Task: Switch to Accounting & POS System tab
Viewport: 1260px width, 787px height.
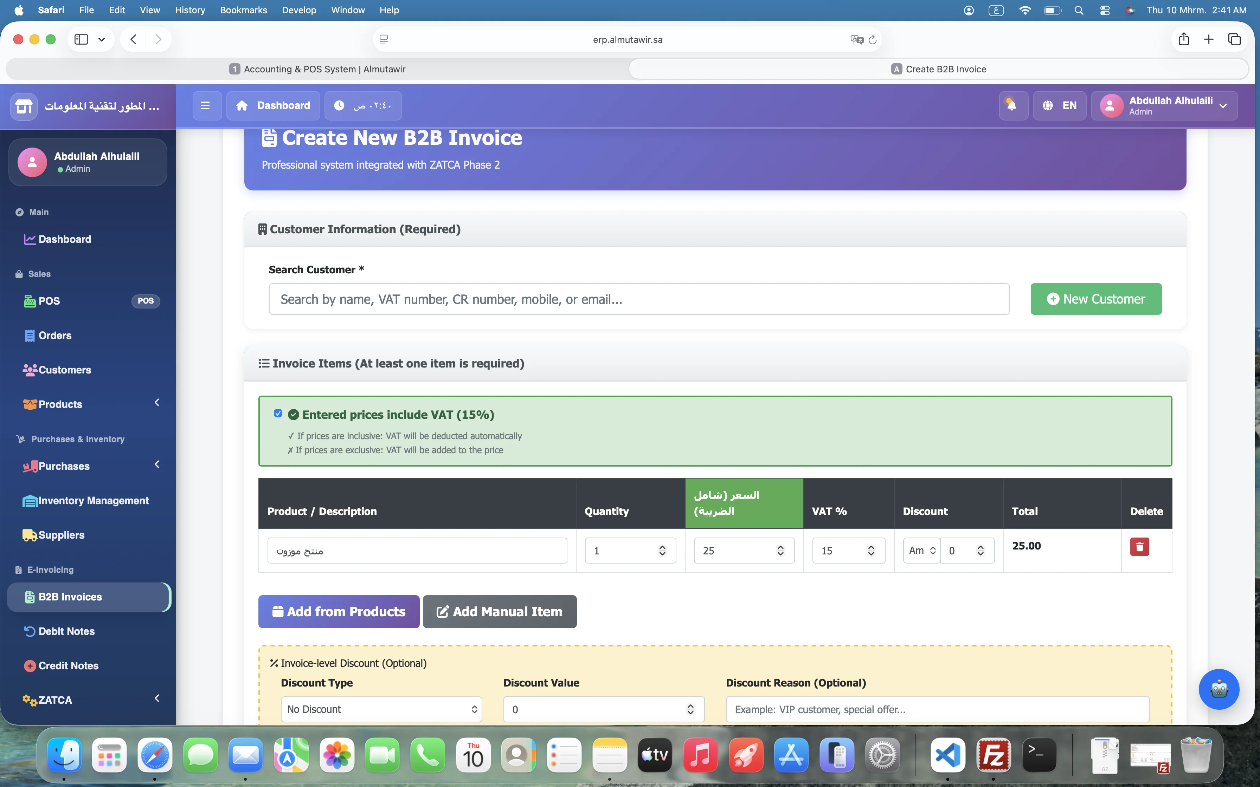Action: [317, 69]
